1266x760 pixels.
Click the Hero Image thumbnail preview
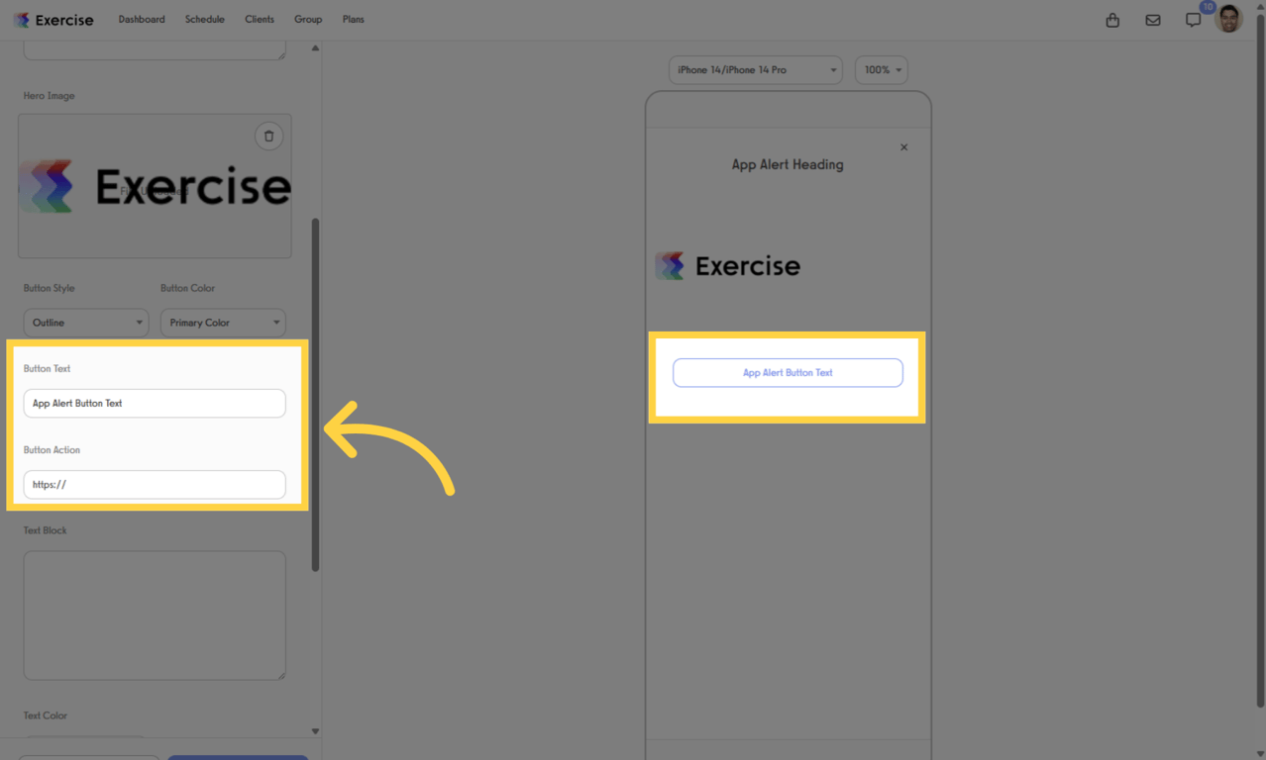155,186
